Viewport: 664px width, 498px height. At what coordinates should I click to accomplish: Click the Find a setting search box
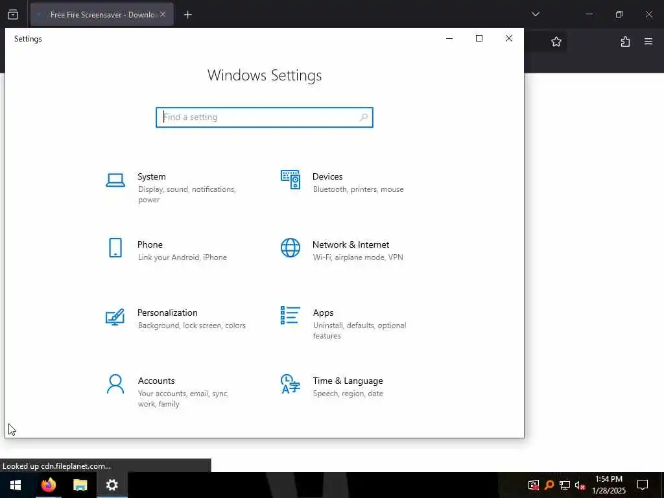265,117
